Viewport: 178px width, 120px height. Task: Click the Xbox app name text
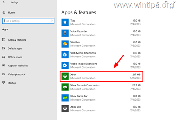pyautogui.click(x=73, y=75)
